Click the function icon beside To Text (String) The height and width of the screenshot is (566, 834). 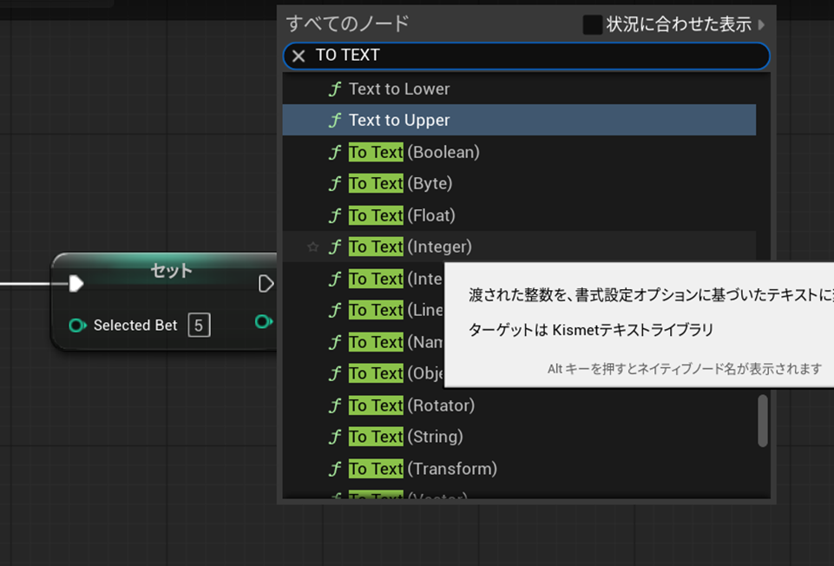pyautogui.click(x=335, y=438)
